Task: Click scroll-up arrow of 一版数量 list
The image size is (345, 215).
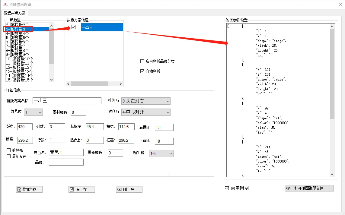Action: (x=52, y=26)
